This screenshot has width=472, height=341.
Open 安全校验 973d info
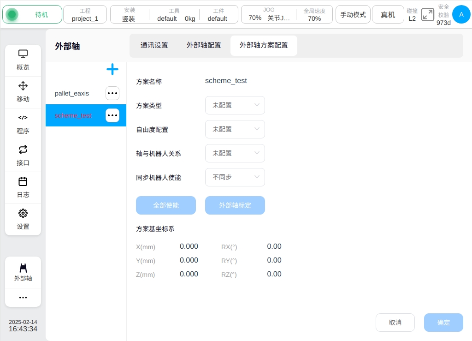[443, 14]
